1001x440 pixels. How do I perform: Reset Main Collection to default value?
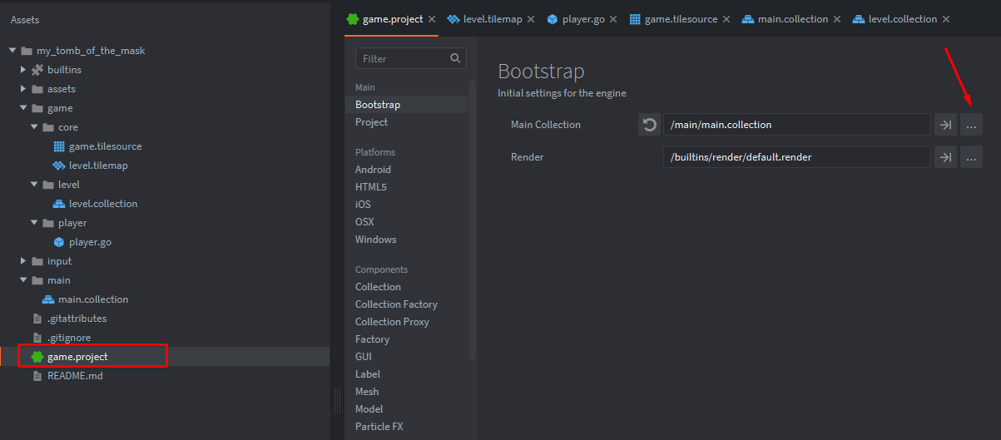pos(649,125)
